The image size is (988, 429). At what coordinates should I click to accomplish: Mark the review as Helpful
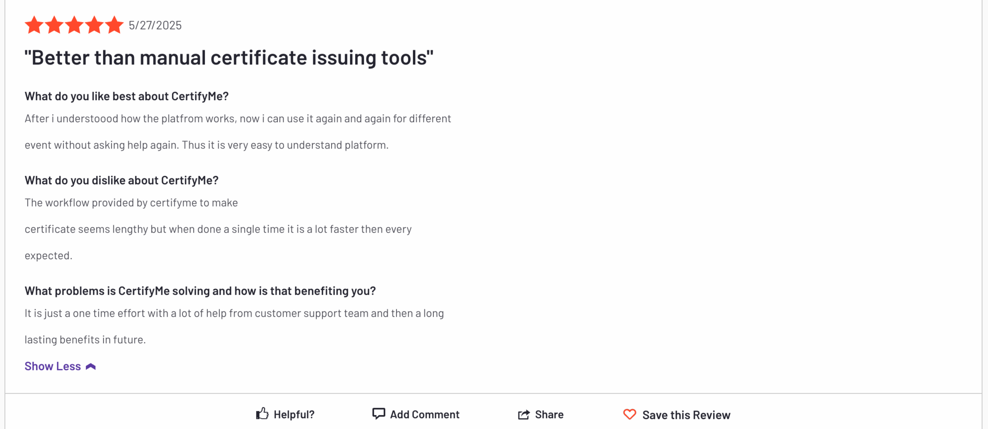[x=294, y=415]
